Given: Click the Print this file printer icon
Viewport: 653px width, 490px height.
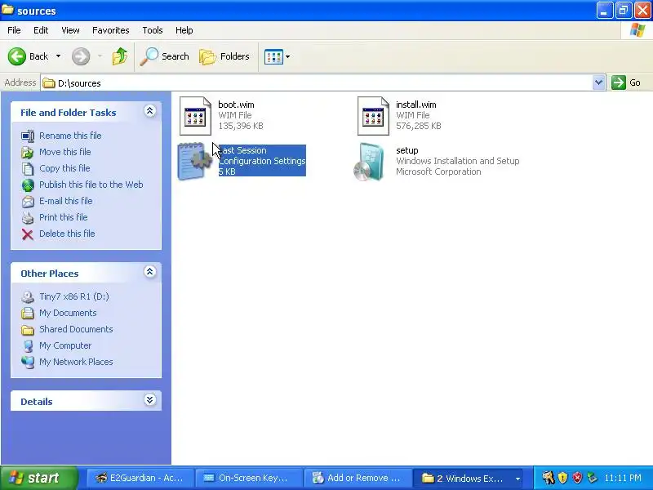Looking at the screenshot, I should pyautogui.click(x=28, y=218).
